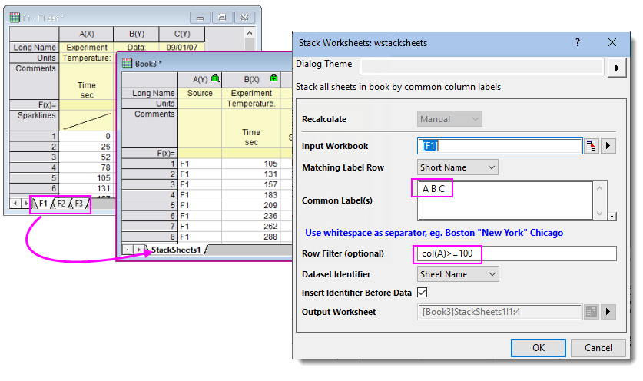Click the Output Worksheet field
Image resolution: width=643 pixels, height=381 pixels.
click(500, 312)
